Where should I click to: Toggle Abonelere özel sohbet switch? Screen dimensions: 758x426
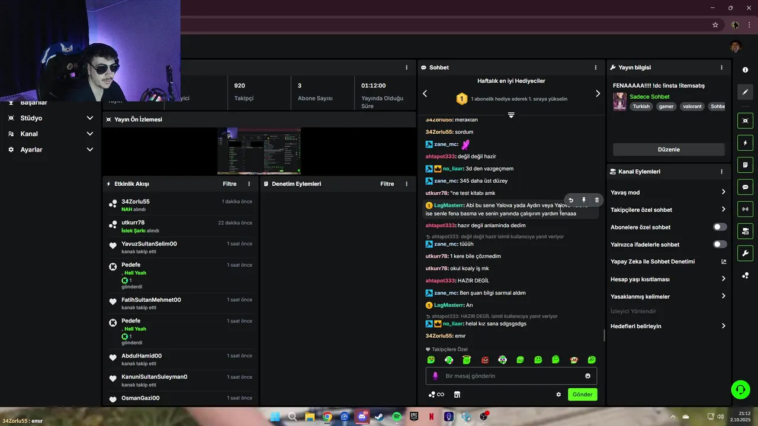click(x=720, y=227)
